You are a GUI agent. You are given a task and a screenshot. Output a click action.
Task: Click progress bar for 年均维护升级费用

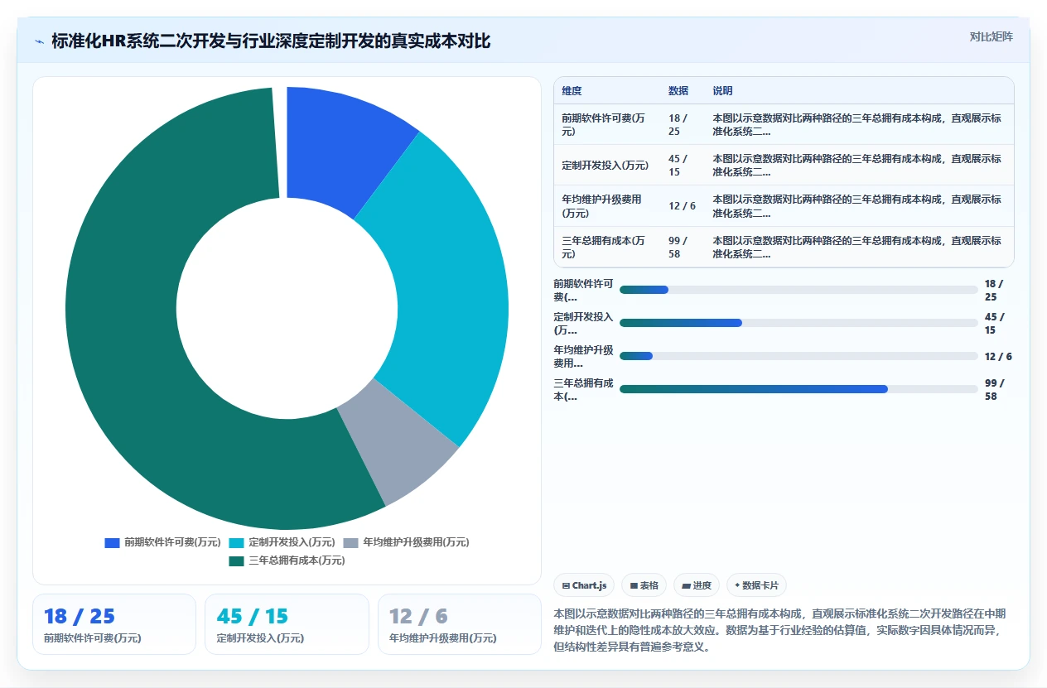click(x=799, y=356)
